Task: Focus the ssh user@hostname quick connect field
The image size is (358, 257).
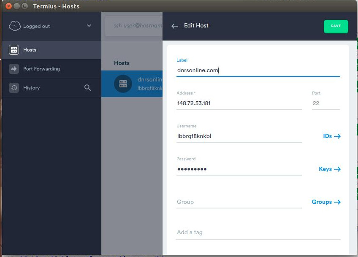Action: (x=134, y=26)
